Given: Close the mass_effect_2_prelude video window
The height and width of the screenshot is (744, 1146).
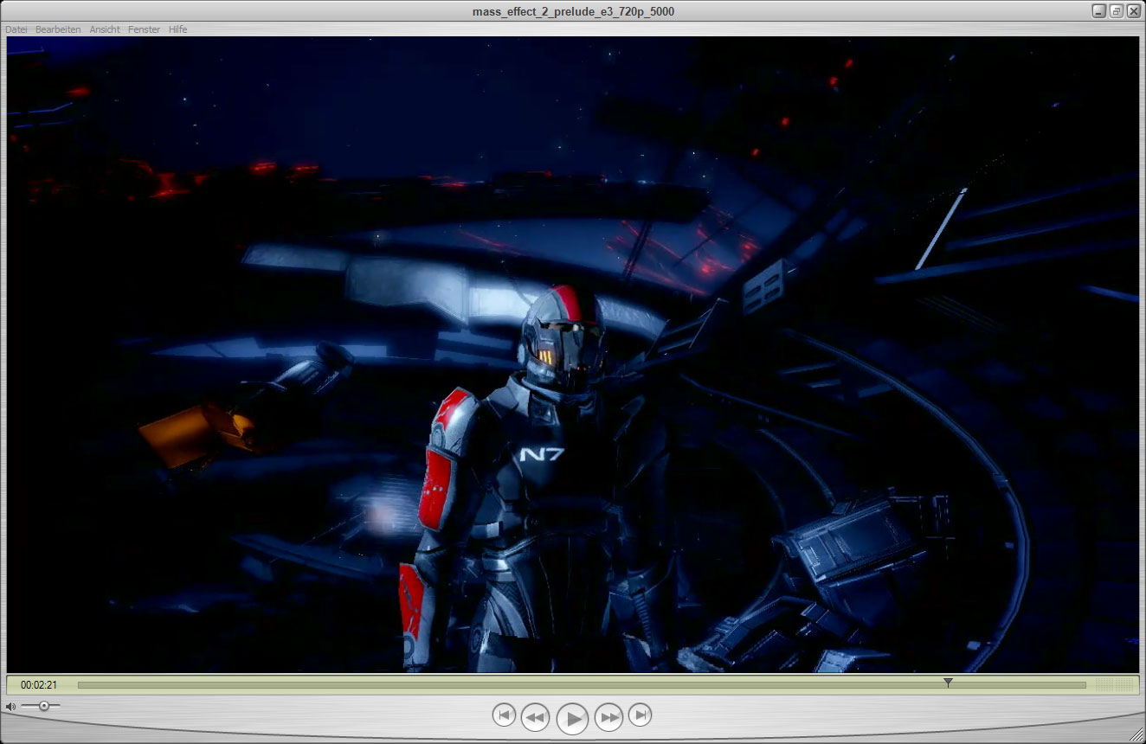Looking at the screenshot, I should tap(1133, 11).
